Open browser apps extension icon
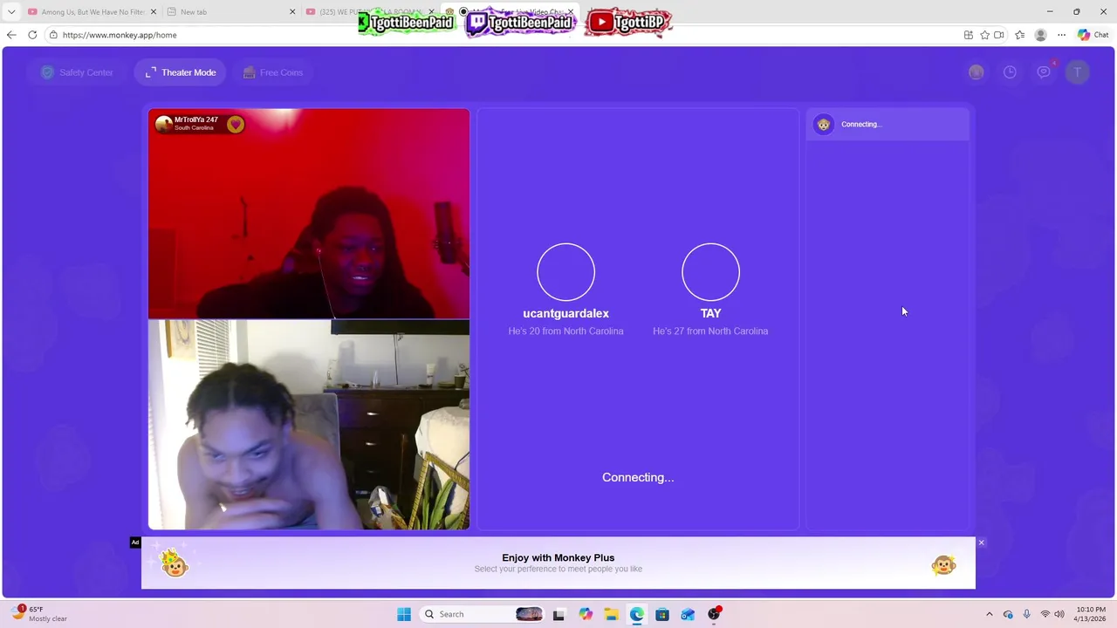 pyautogui.click(x=969, y=35)
